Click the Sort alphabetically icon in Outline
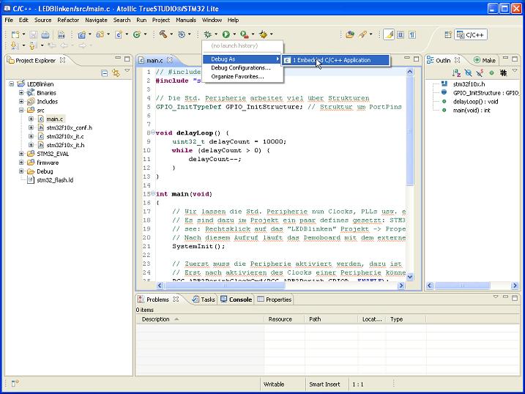This screenshot has width=525, height=394. (x=456, y=73)
